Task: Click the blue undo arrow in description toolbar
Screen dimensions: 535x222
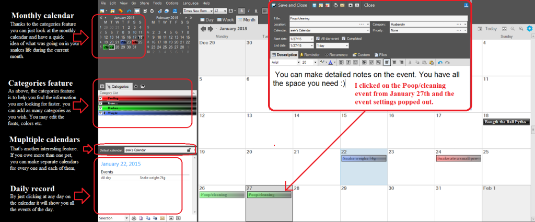Action: pyautogui.click(x=440, y=62)
